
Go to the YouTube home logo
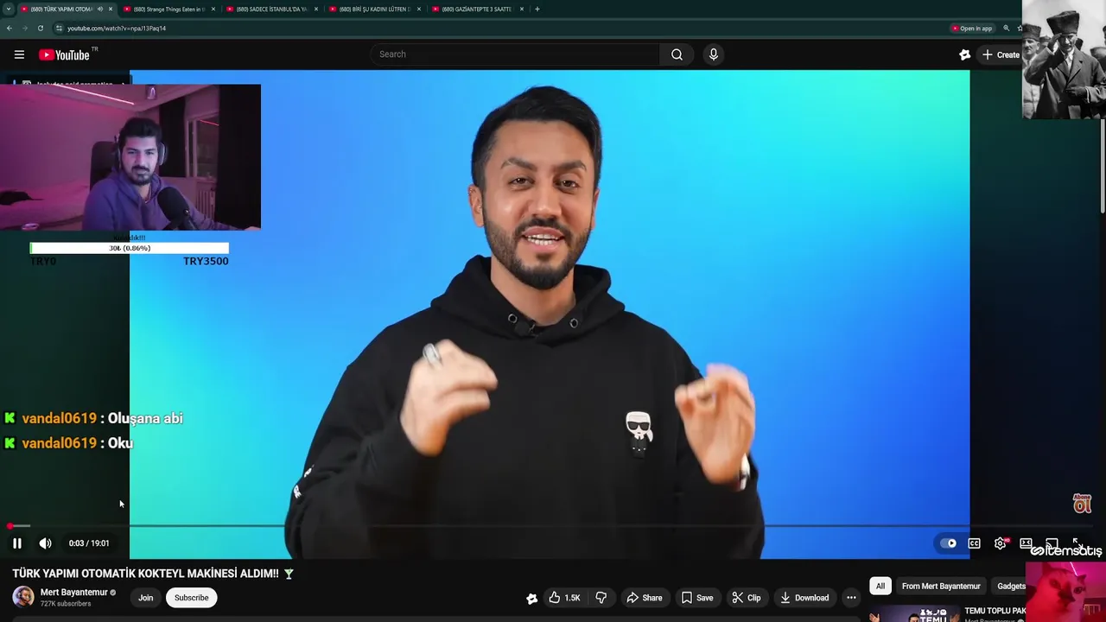point(64,54)
